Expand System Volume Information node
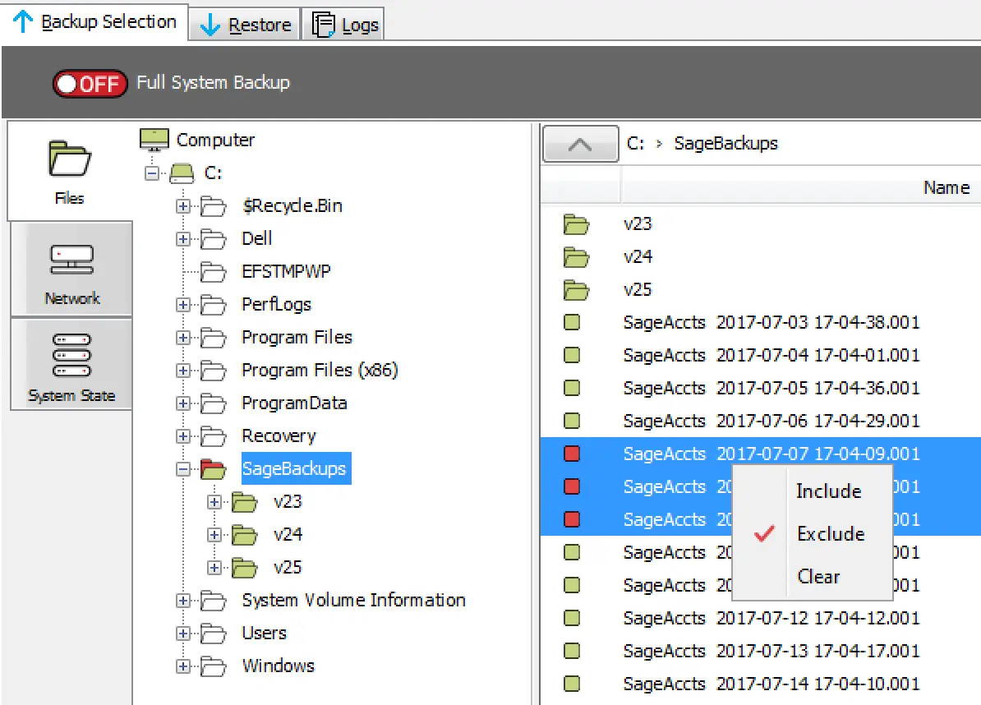The image size is (981, 705). [182, 601]
